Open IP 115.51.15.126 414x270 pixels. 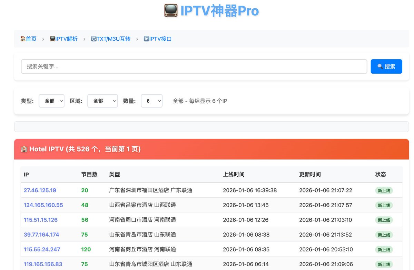41,220
